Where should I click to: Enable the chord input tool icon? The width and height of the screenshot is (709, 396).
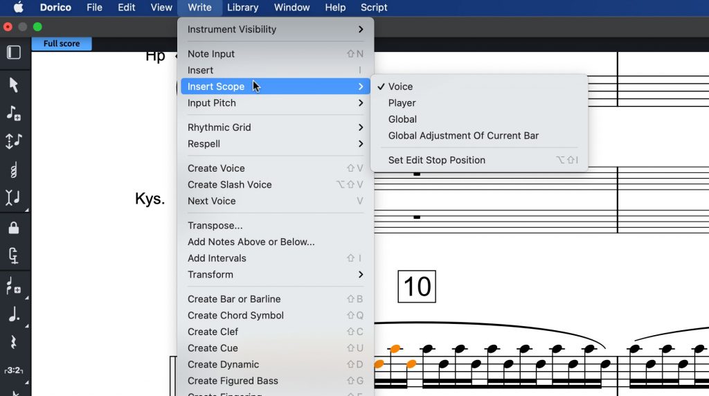[x=14, y=170]
